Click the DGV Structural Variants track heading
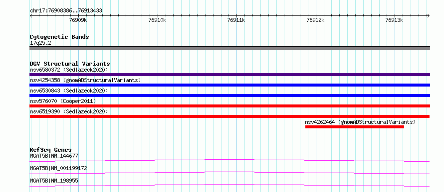The height and width of the screenshot is (192, 444). click(x=70, y=64)
